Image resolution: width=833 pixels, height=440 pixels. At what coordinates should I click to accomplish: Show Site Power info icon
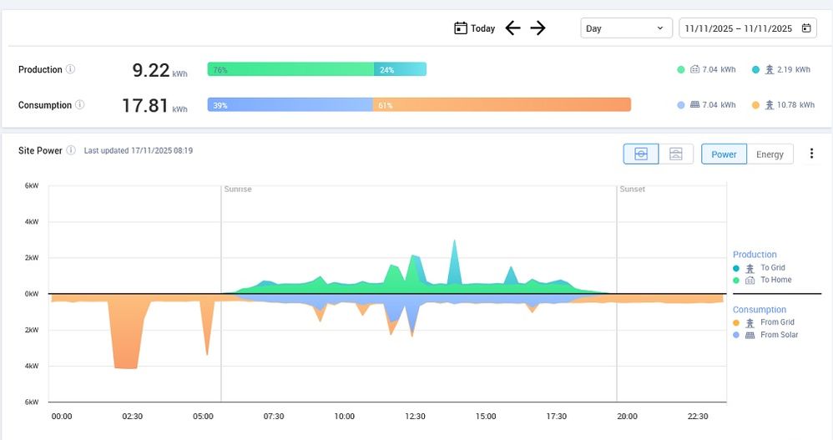click(71, 150)
